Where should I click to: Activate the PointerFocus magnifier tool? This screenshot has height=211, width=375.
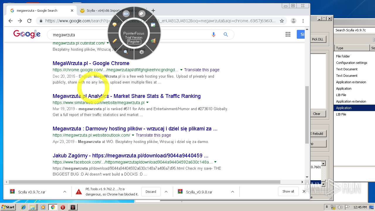click(126, 52)
